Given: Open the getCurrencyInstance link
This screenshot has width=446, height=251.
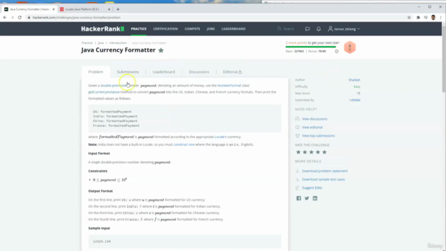Looking at the screenshot, I should 104,92.
